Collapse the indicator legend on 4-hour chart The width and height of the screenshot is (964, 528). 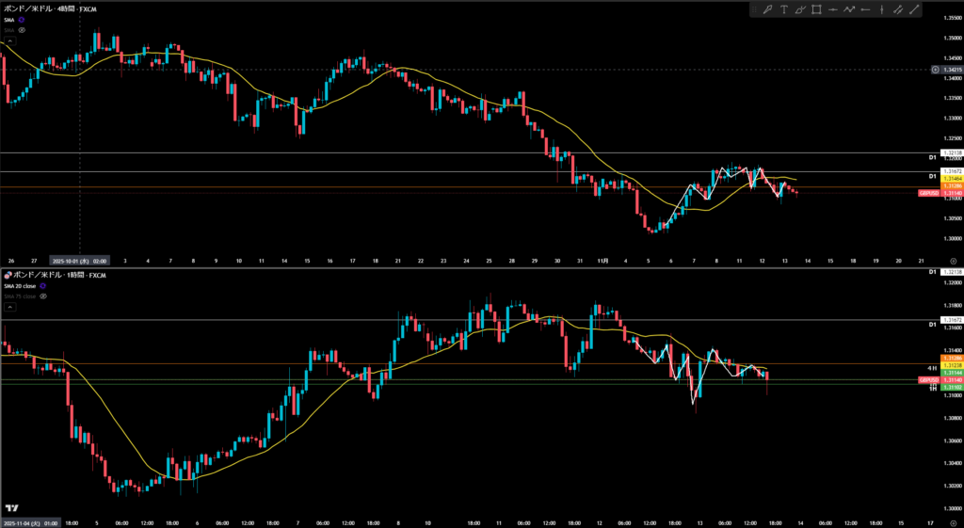click(9, 41)
